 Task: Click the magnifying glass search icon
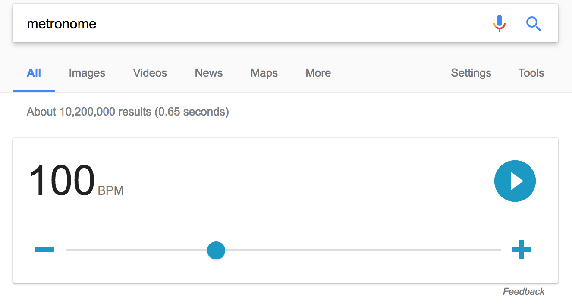pyautogui.click(x=534, y=24)
